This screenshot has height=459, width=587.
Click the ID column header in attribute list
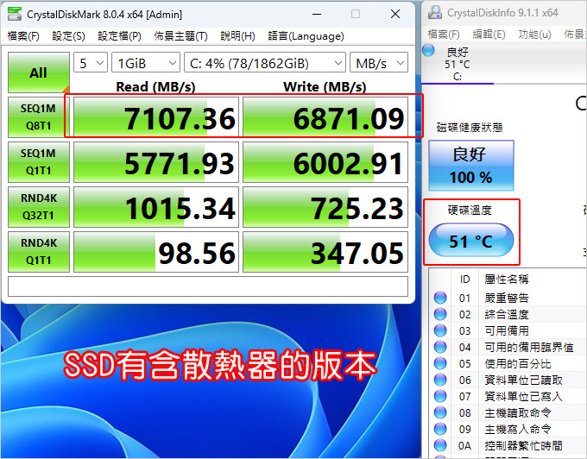tap(464, 279)
